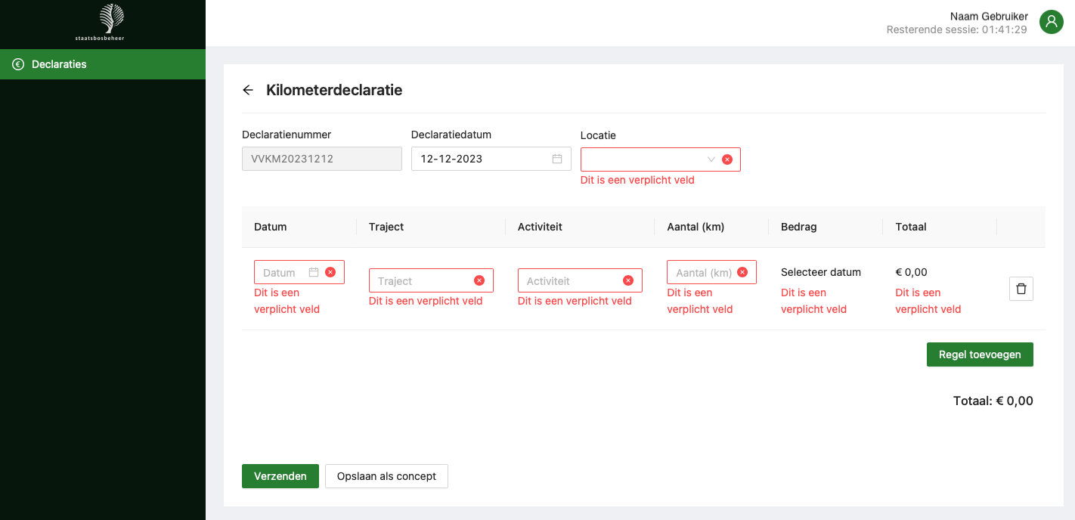This screenshot has height=520, width=1075.
Task: Open calendar icon in Declaratiedatum field
Action: click(x=557, y=159)
